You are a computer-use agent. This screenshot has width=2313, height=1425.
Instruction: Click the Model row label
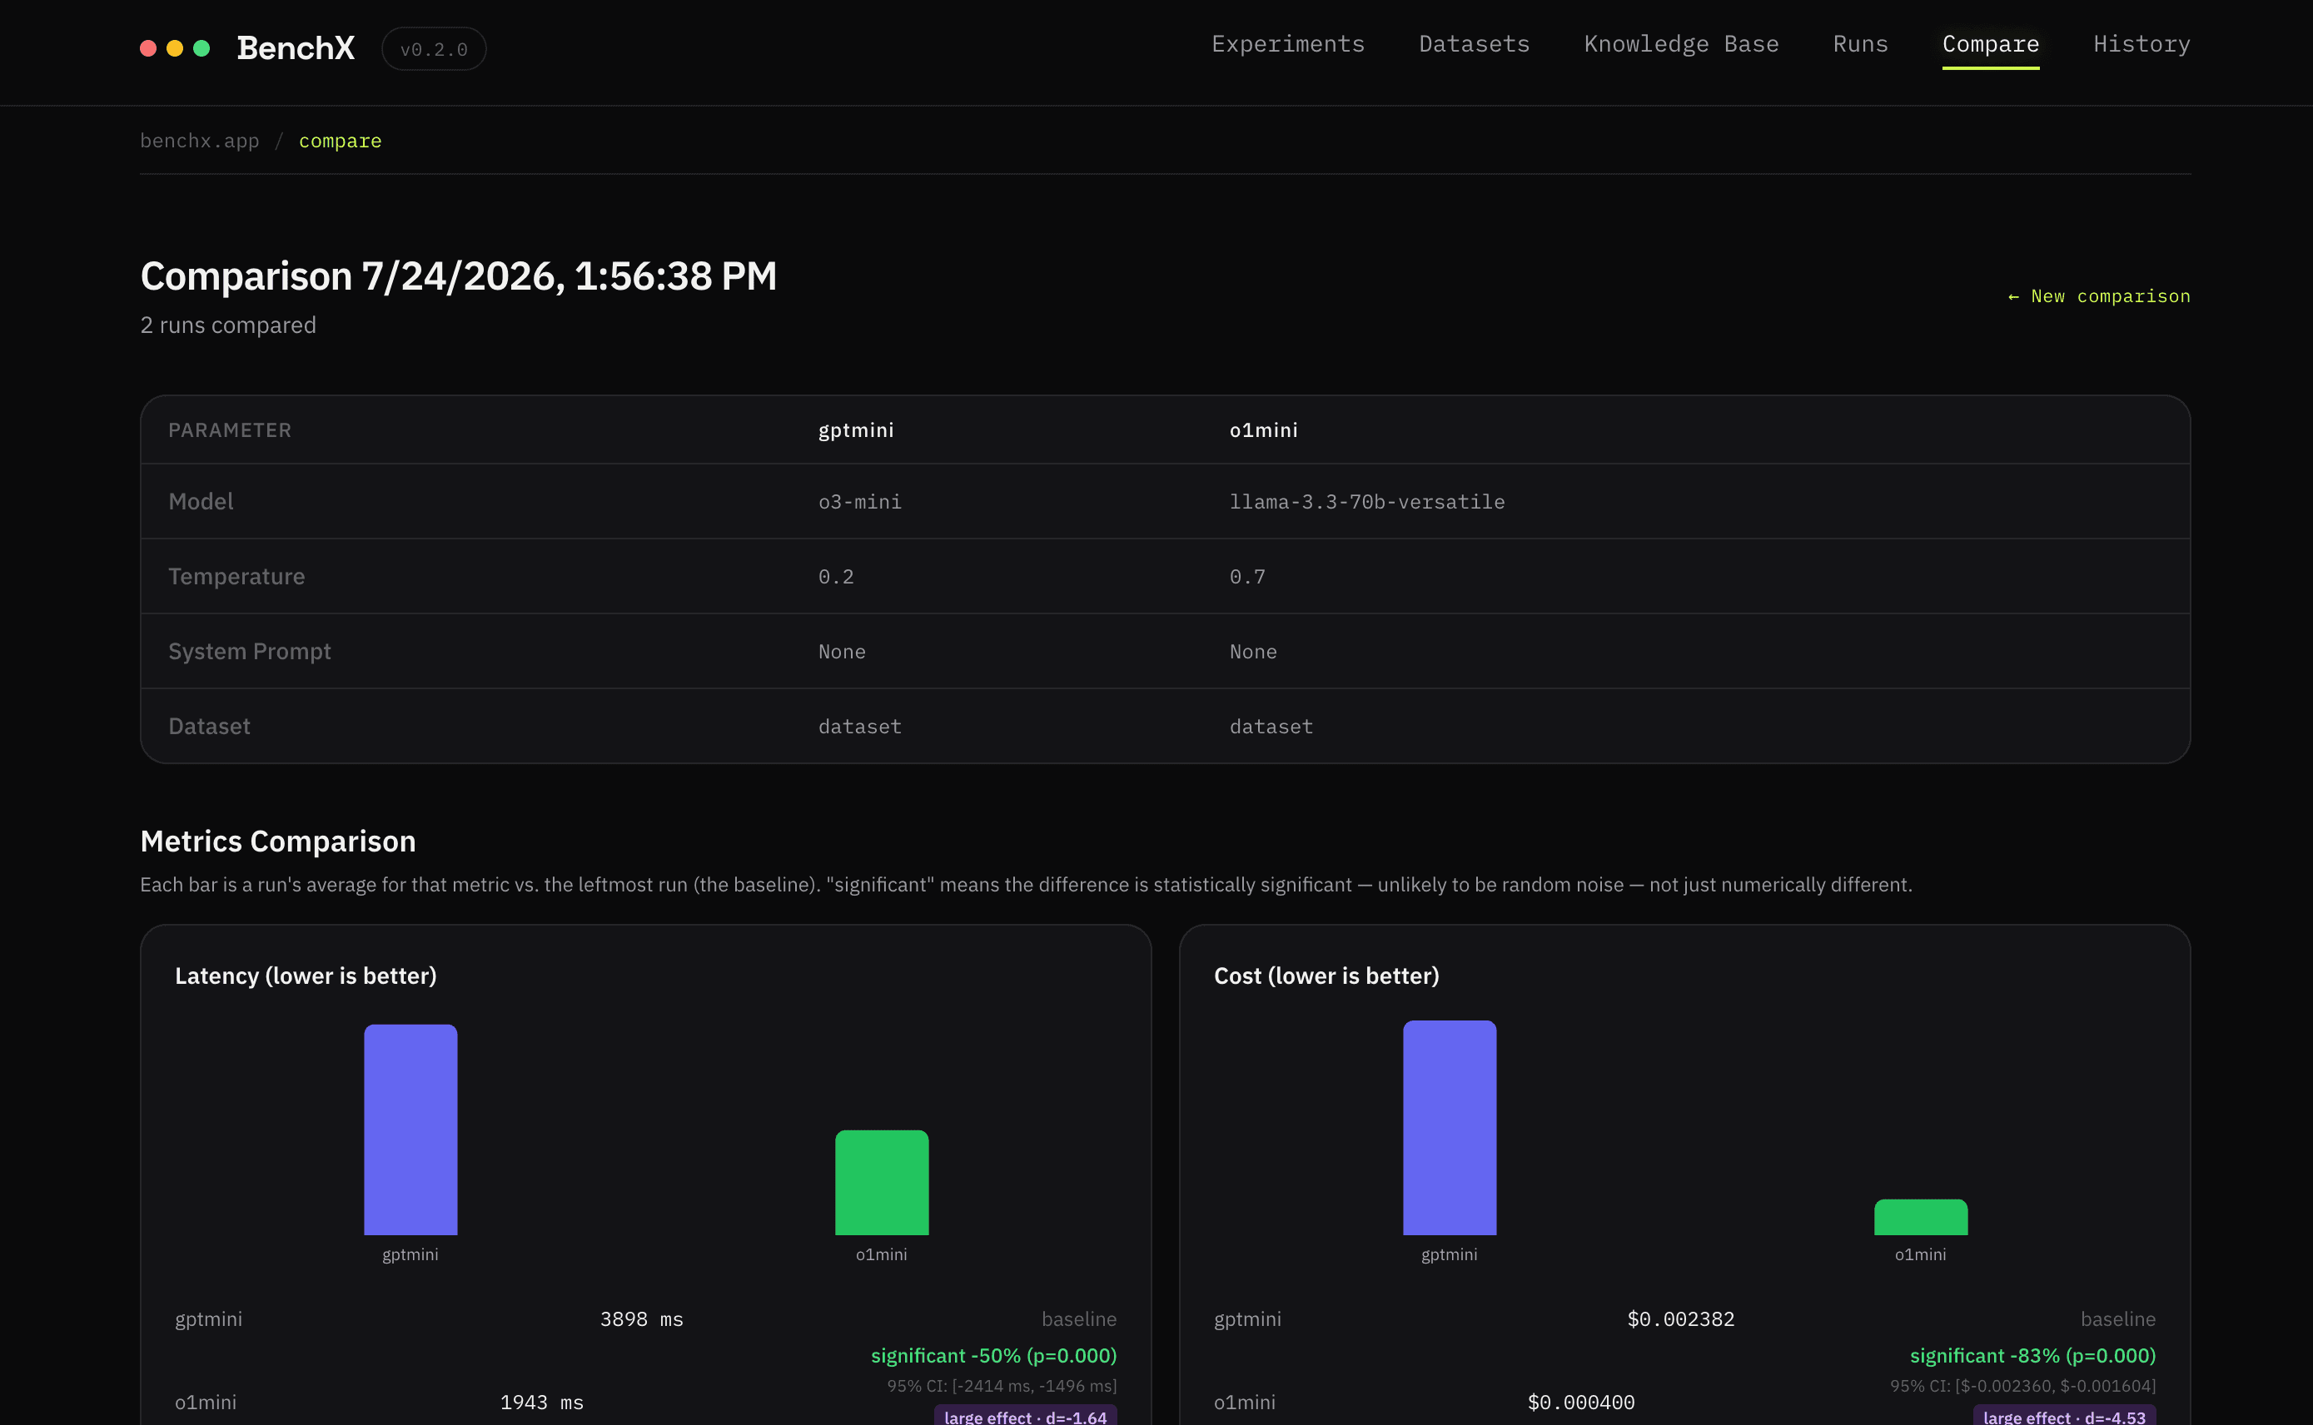201,501
